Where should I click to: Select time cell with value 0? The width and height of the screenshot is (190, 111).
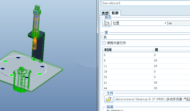128,55
